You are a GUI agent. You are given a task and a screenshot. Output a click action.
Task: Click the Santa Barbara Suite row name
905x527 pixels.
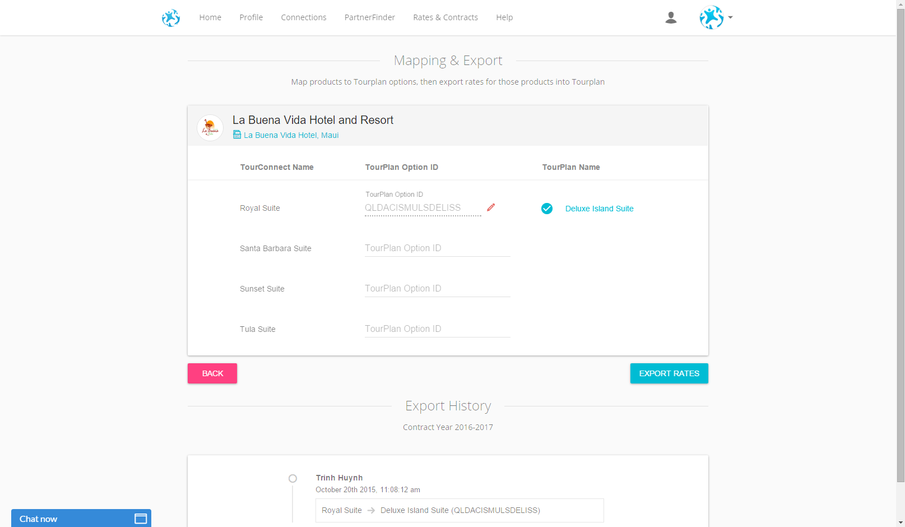[x=276, y=248]
